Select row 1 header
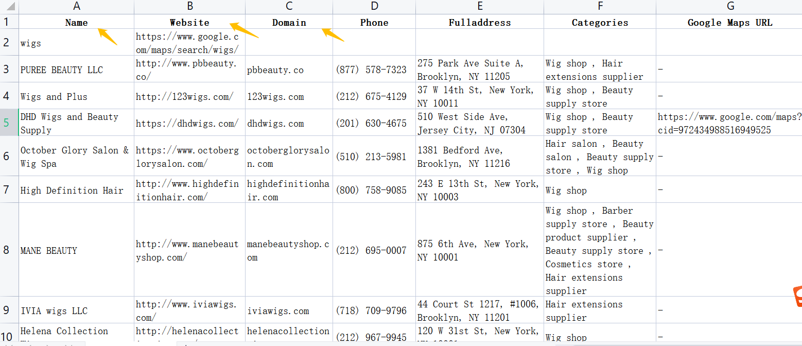Viewport: 802px width, 346px height. [9, 22]
